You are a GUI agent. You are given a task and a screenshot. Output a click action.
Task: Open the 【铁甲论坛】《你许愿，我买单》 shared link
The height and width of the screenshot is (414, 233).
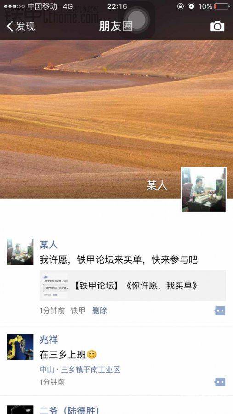coord(132,285)
